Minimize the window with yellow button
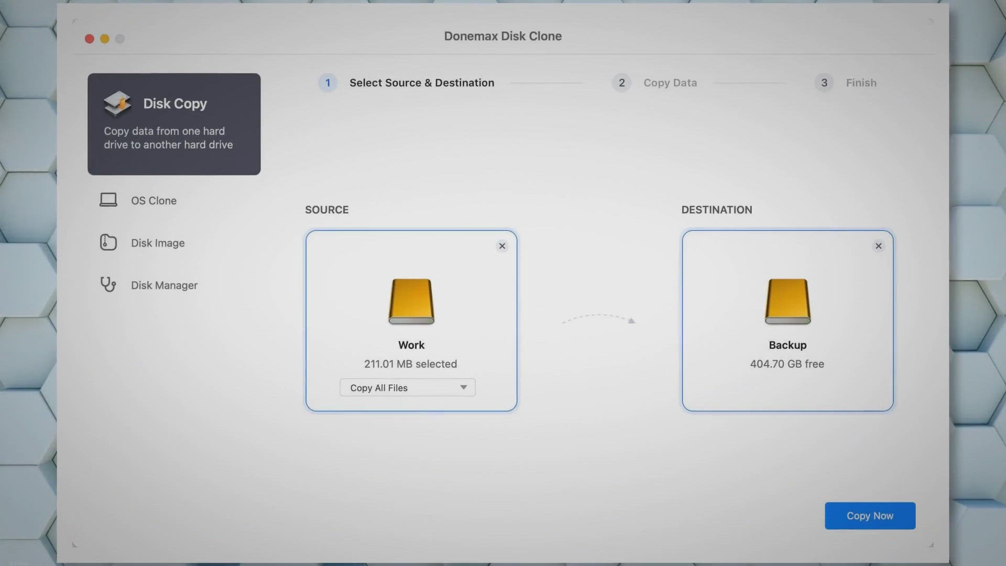The height and width of the screenshot is (566, 1006). pos(105,39)
